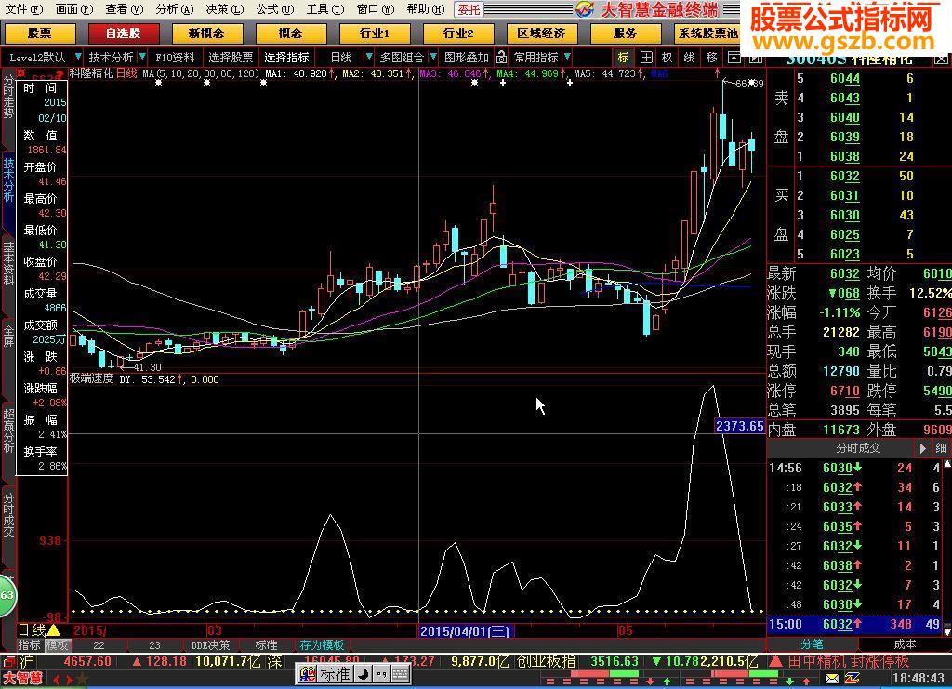Expand the 分时成交 play arrow
This screenshot has height=689, width=952.
922,448
